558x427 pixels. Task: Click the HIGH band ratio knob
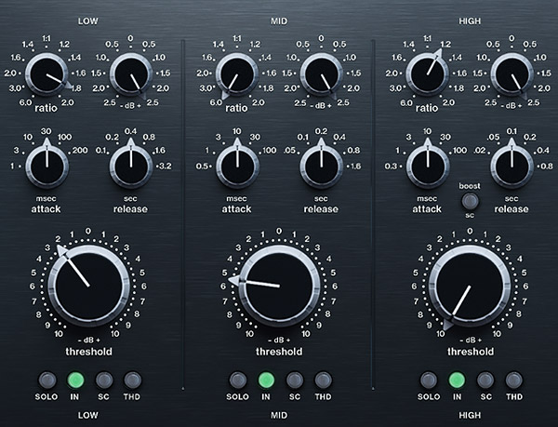tap(427, 74)
